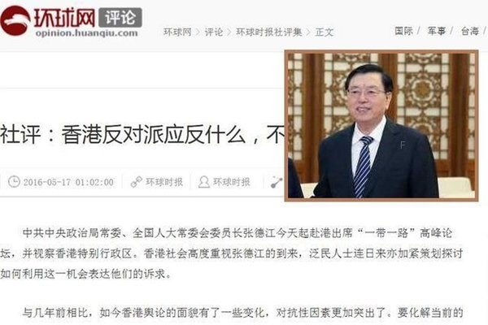Click the author person icon before 环球时报
Image resolution: width=488 pixels, height=325 pixels.
pos(204,182)
